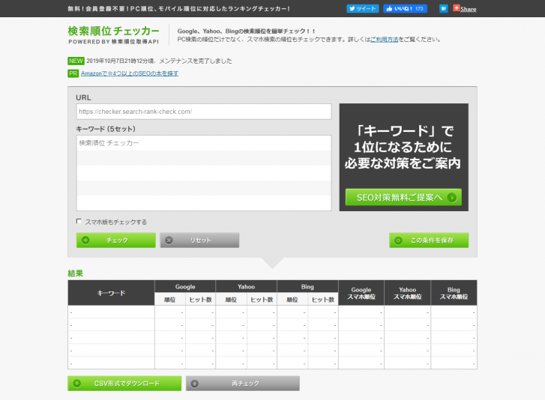This screenshot has height=400, width=545.
Task: Click the gray リセット button
Action: pyautogui.click(x=199, y=240)
